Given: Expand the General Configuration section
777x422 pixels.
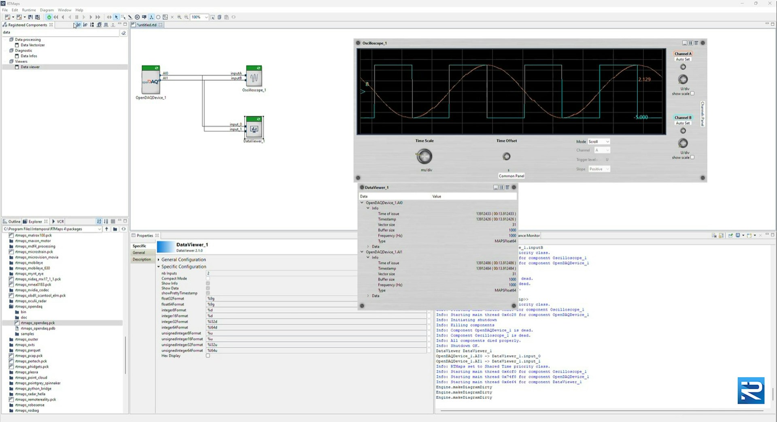Looking at the screenshot, I should (x=158, y=260).
